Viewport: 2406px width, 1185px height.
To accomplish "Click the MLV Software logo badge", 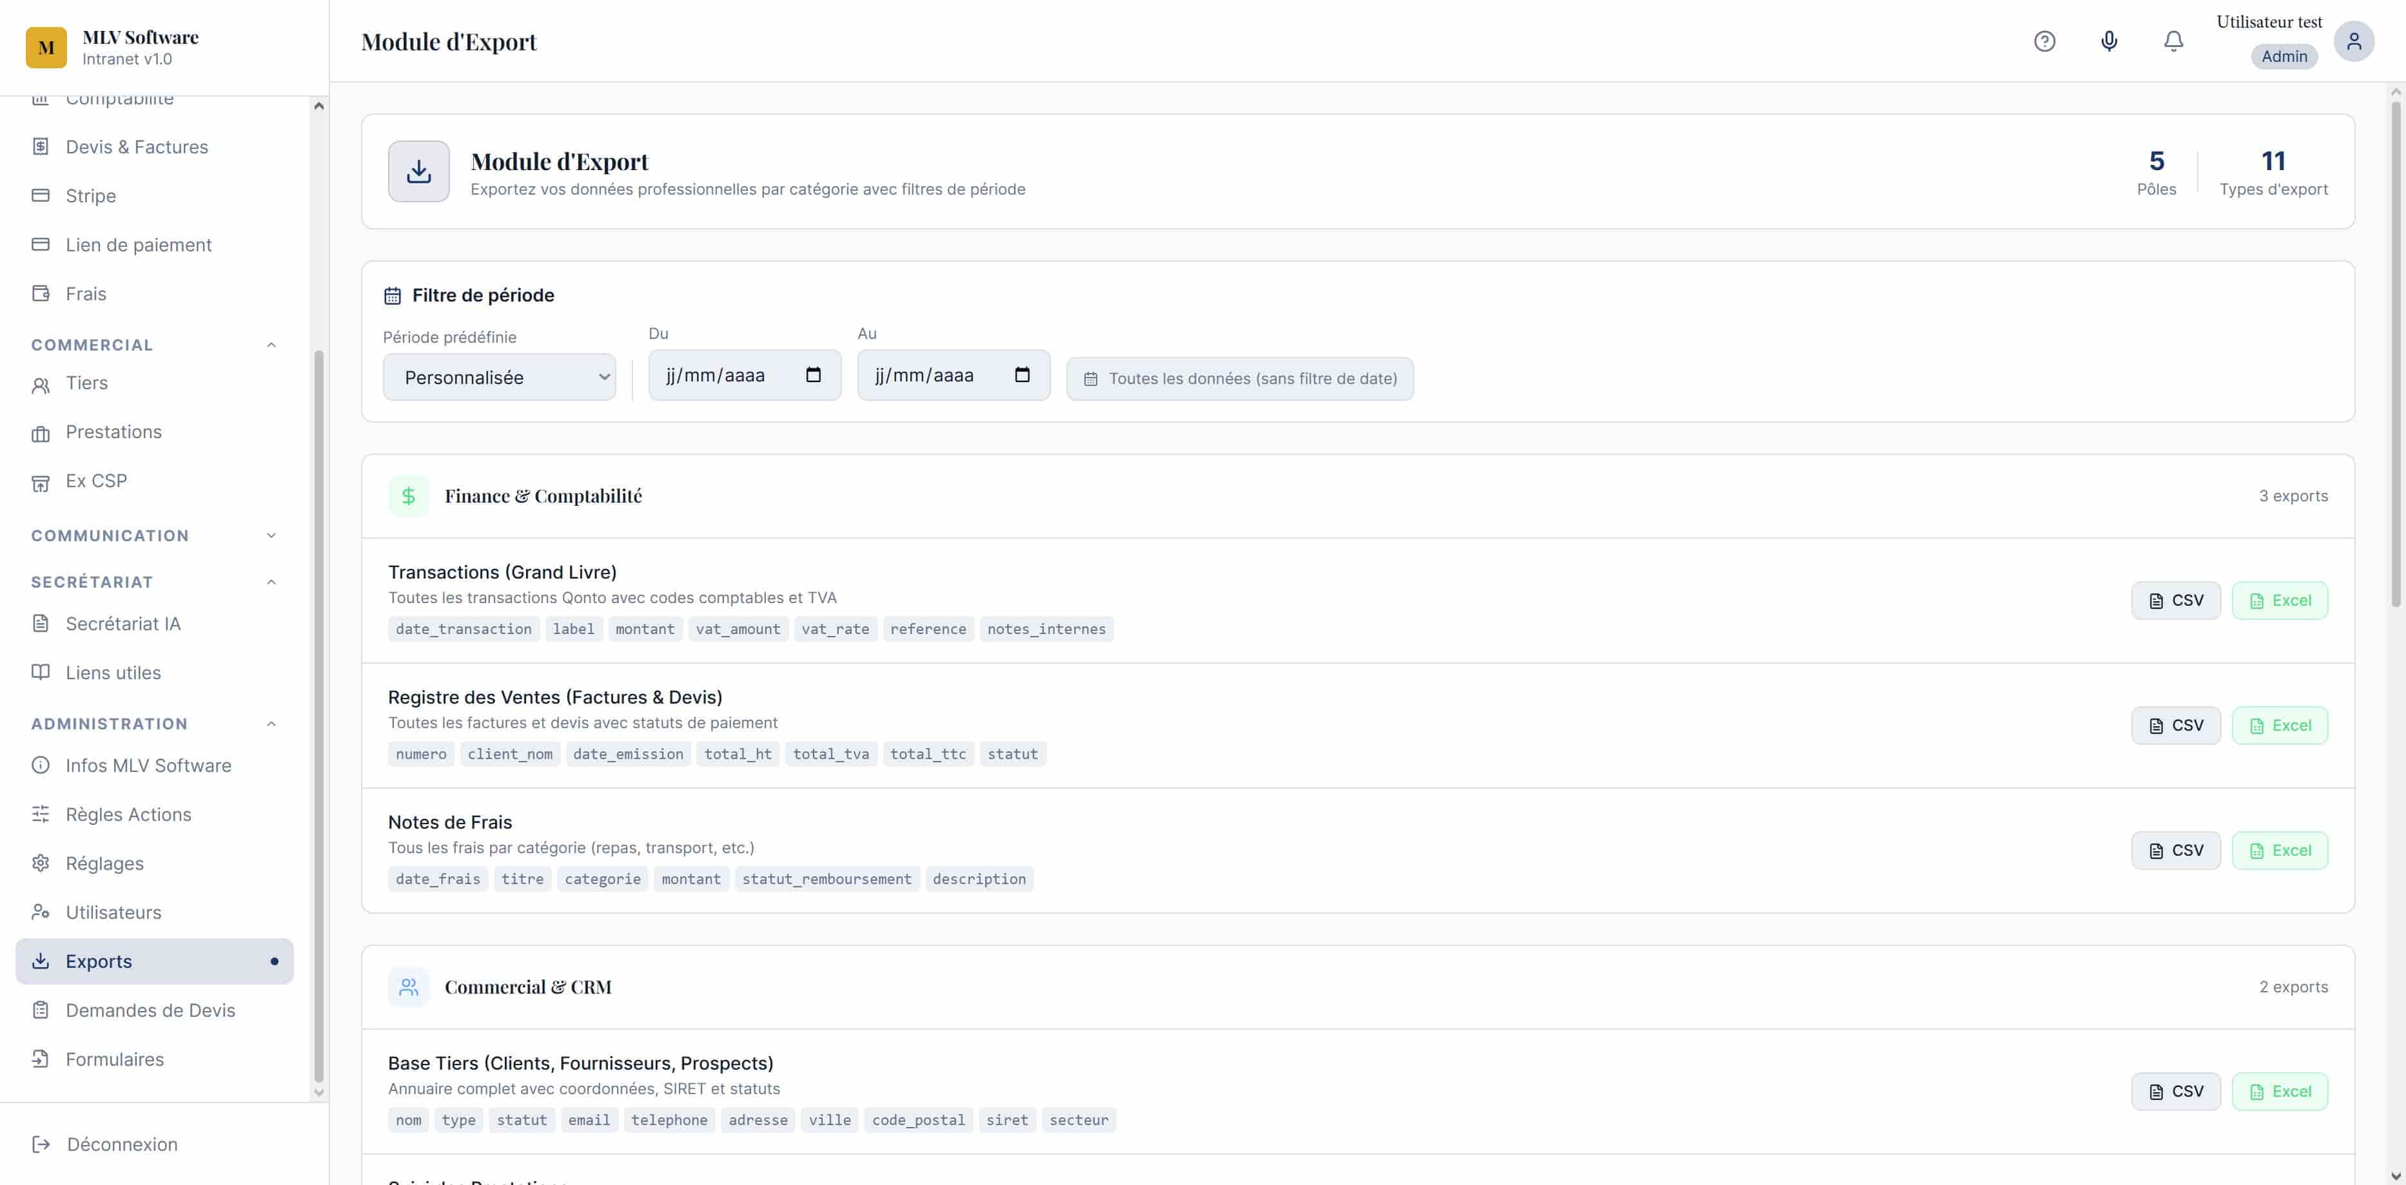I will tap(46, 46).
